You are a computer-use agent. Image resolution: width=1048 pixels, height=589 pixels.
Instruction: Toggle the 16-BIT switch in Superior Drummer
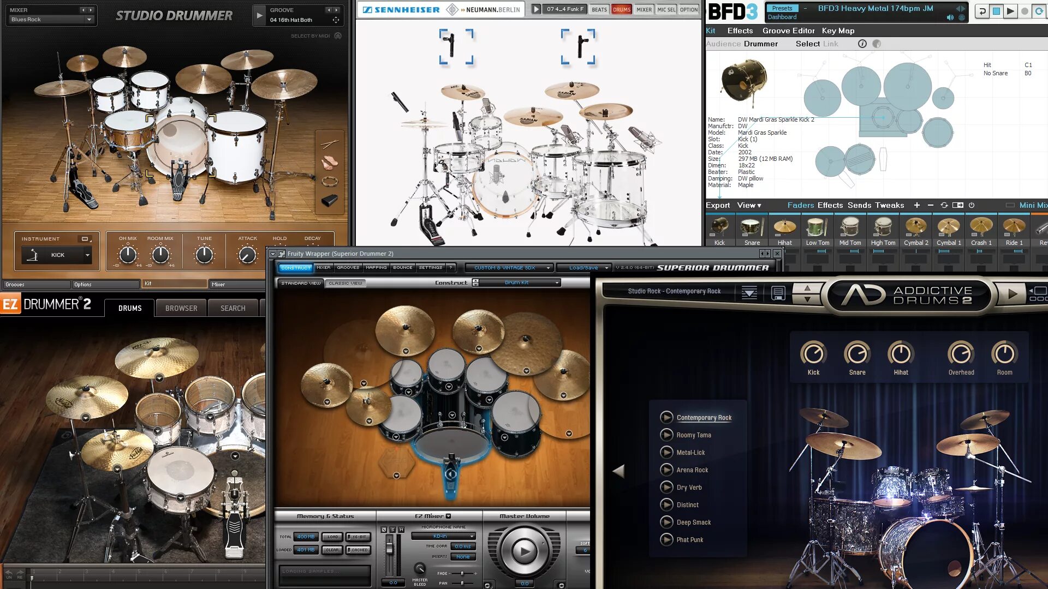pos(359,537)
